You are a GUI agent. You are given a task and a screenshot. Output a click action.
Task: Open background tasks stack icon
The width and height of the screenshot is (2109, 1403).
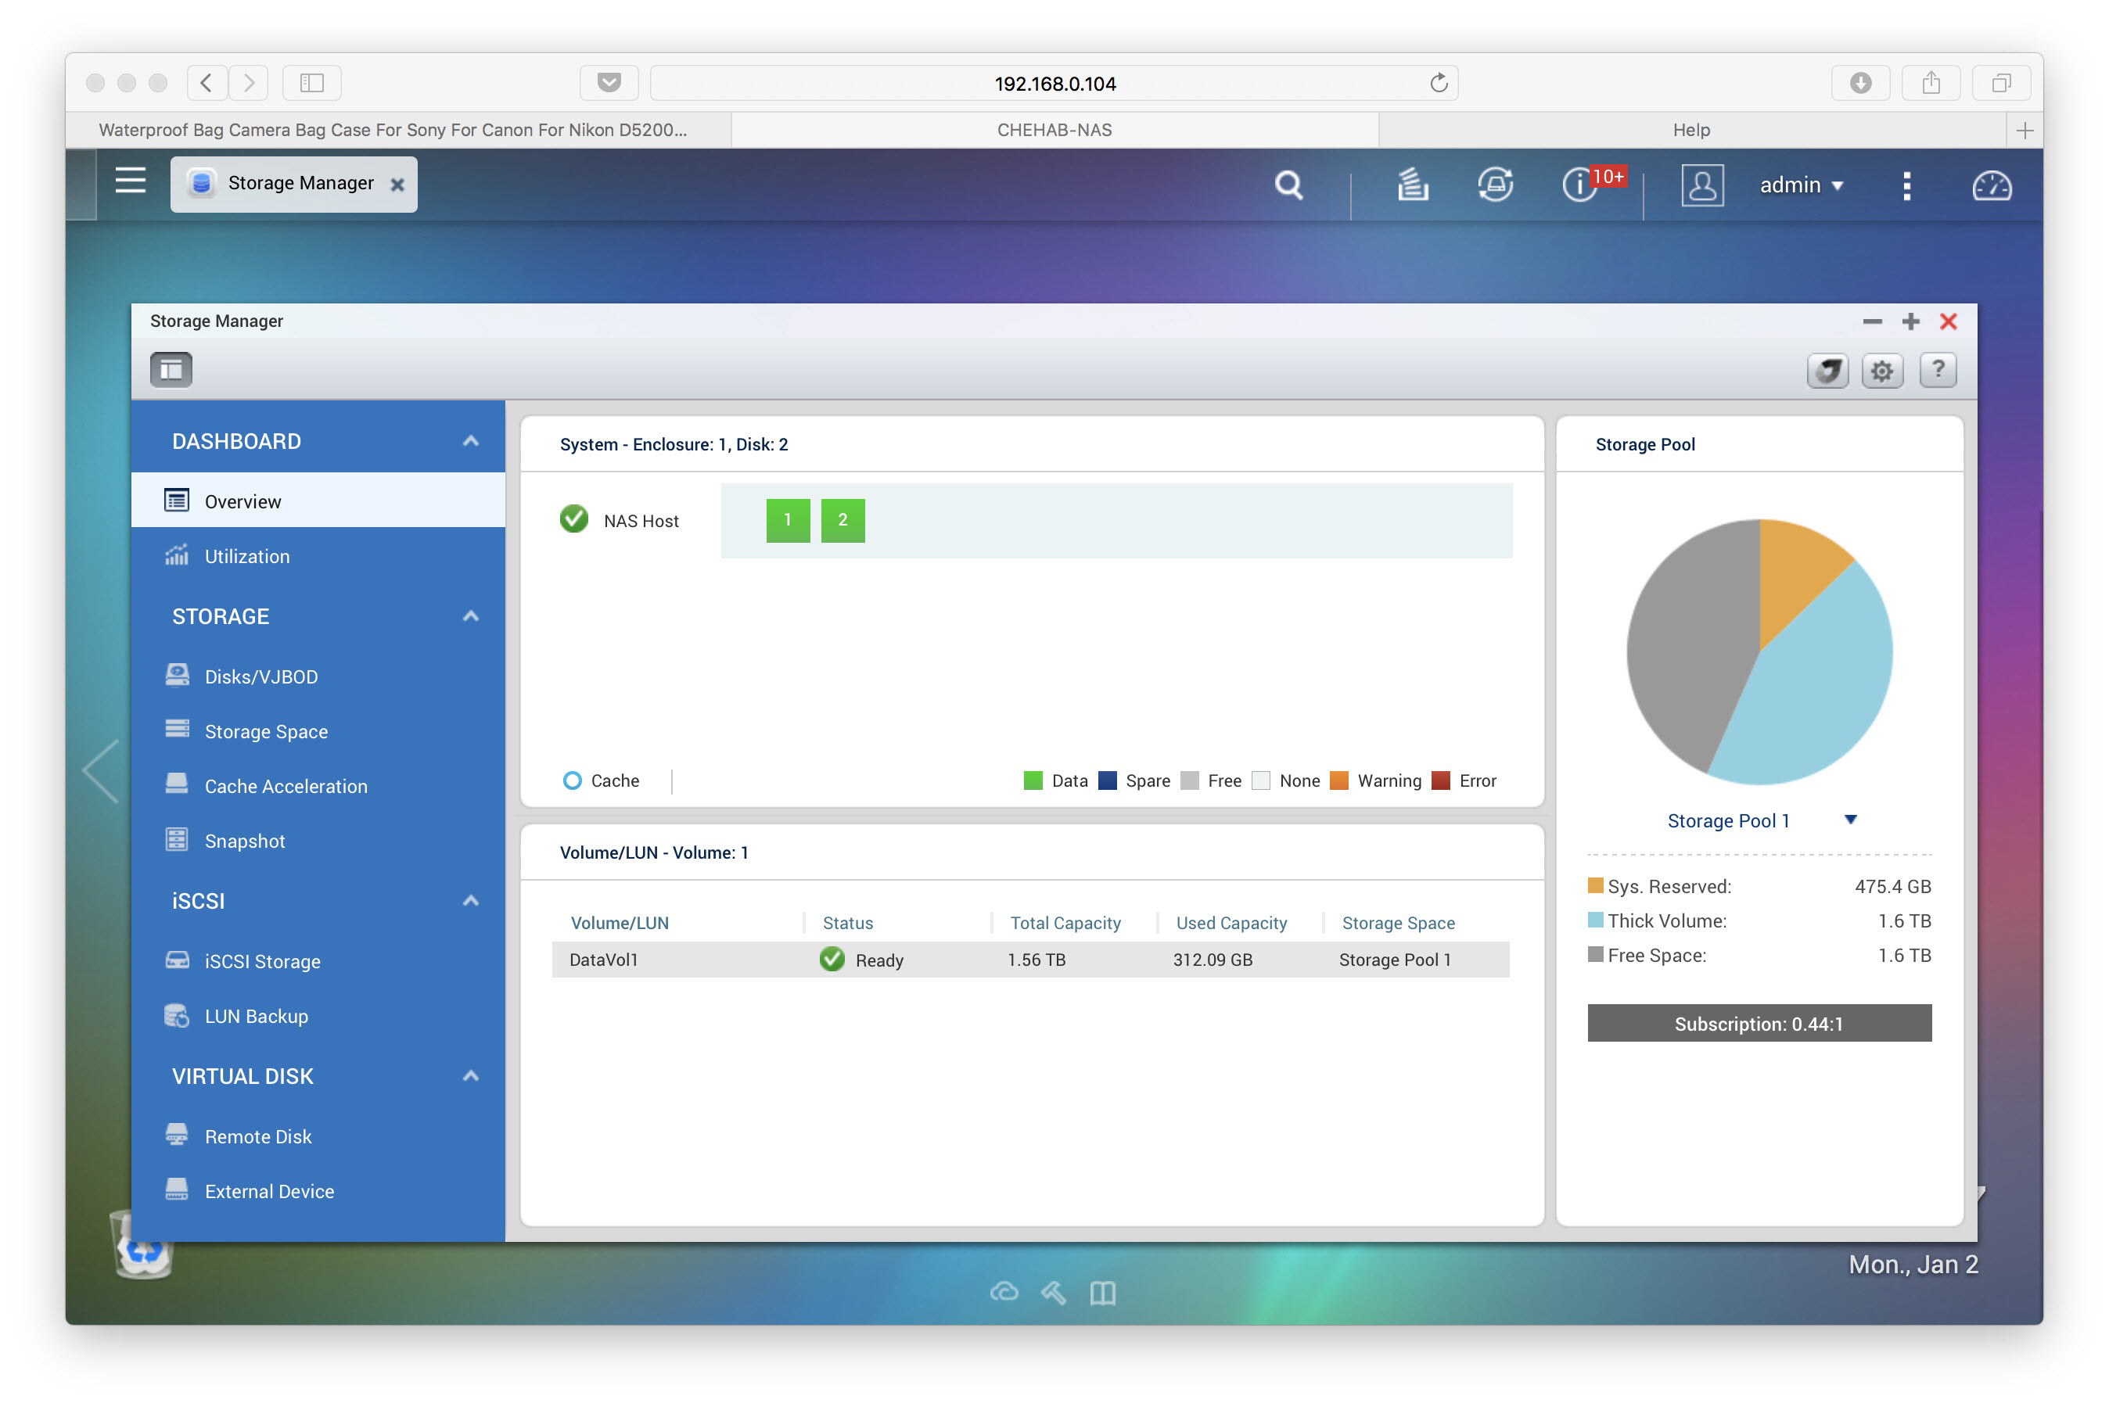click(1412, 185)
